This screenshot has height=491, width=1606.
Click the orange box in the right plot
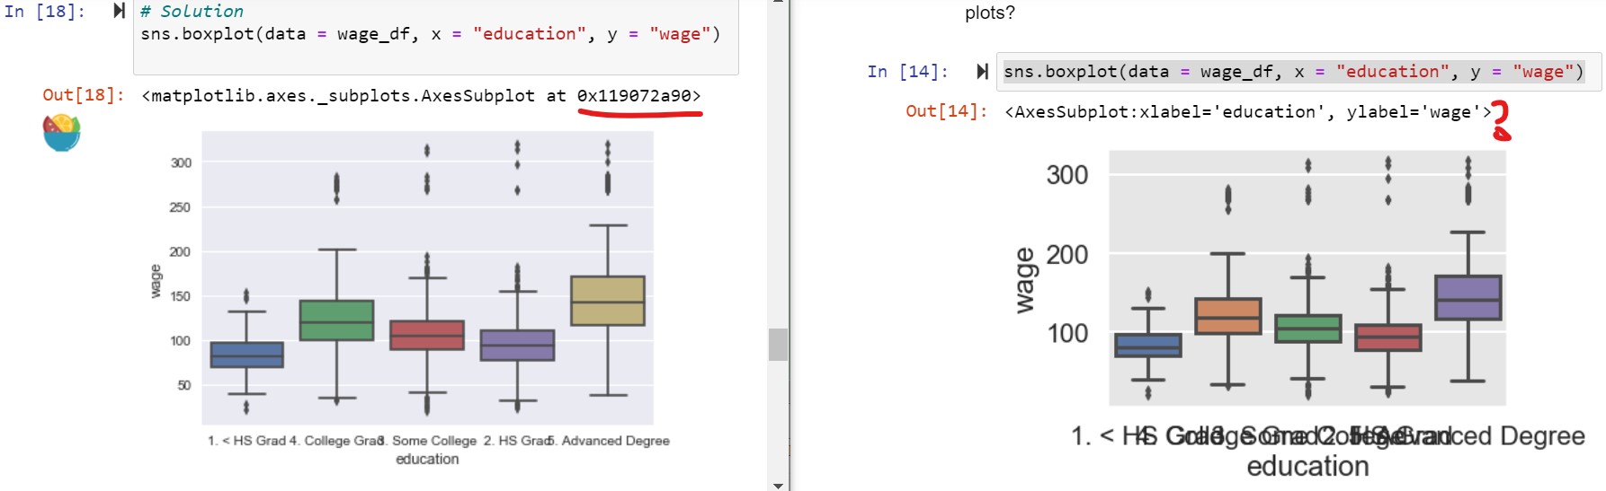[1228, 316]
